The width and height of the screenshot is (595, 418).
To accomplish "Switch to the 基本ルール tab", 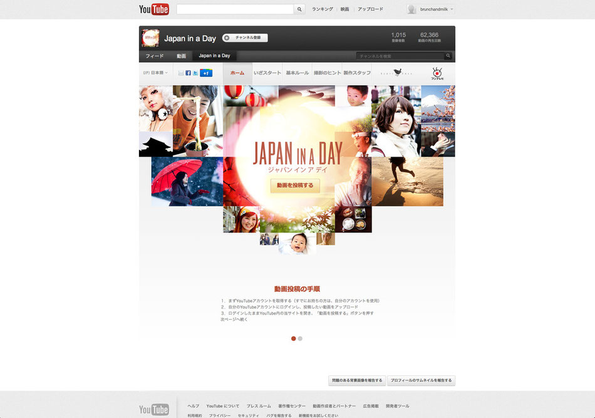I will (x=297, y=73).
